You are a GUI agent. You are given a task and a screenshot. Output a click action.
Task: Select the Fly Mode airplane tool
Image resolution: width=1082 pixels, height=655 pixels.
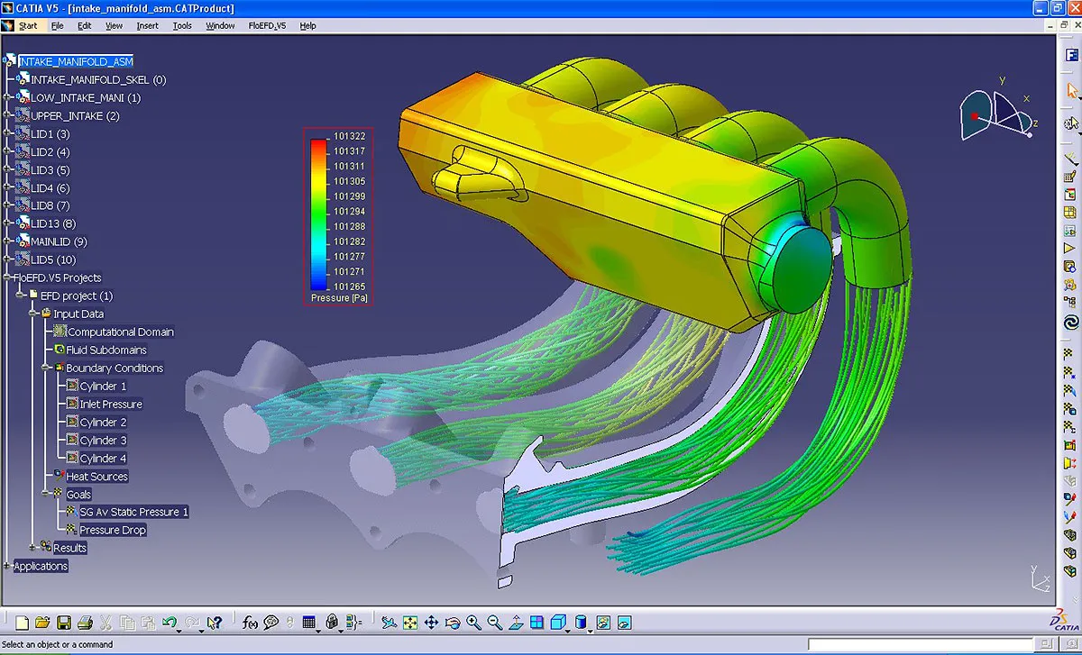[387, 622]
